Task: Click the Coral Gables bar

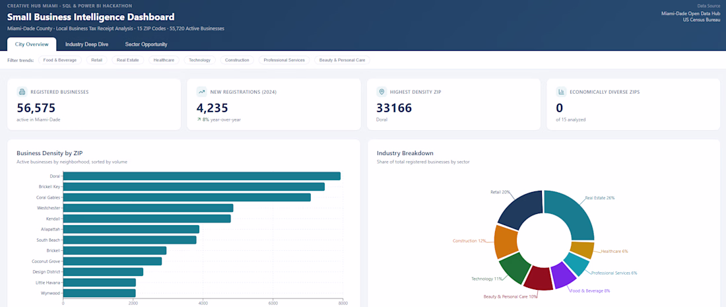Action: click(x=187, y=197)
